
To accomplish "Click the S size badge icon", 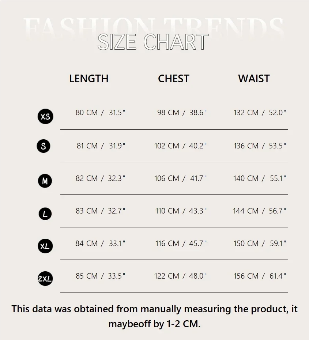I will pos(44,146).
